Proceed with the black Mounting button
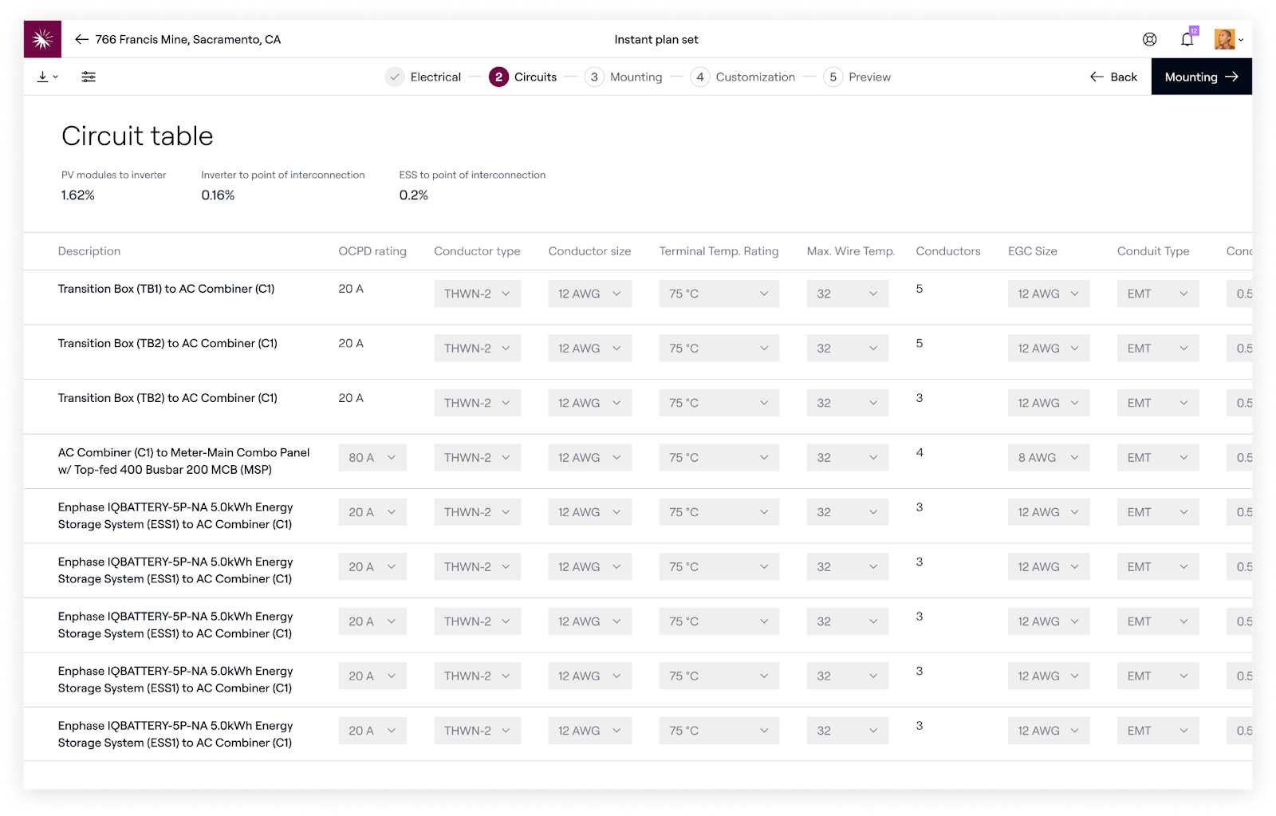The height and width of the screenshot is (816, 1276). click(x=1201, y=77)
